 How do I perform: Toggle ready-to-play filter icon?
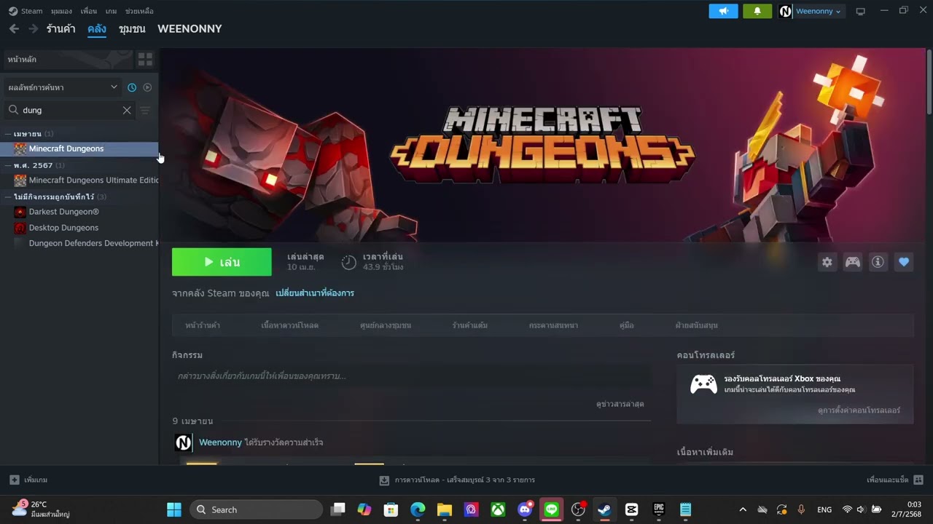tap(147, 87)
